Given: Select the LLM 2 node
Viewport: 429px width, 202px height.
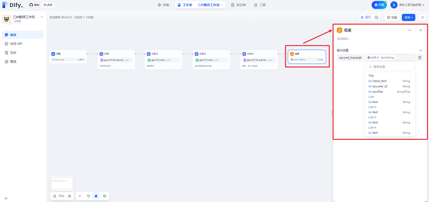Looking at the screenshot, I should (x=164, y=60).
